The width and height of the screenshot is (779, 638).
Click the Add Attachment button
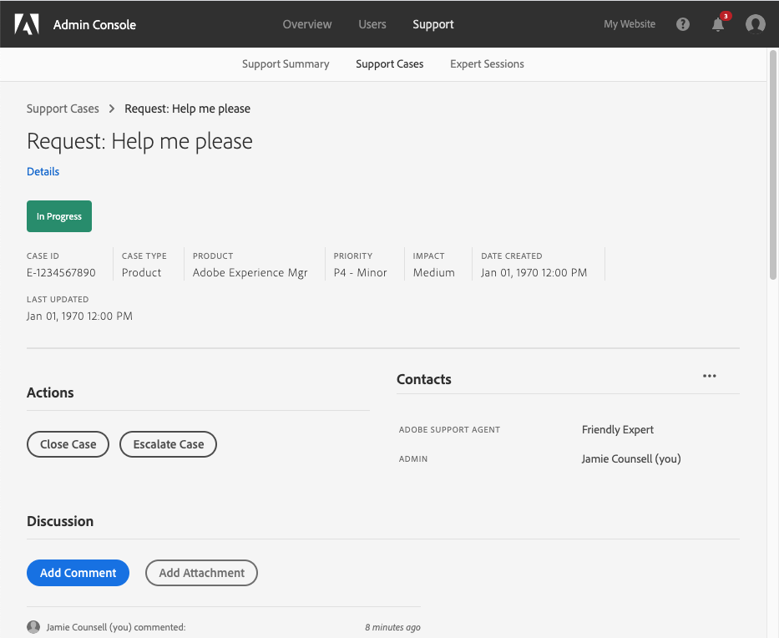(201, 573)
